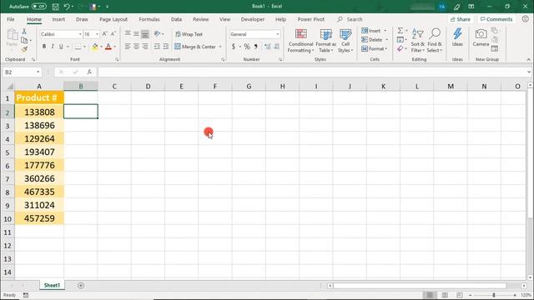This screenshot has height=300, width=534.
Task: Click the Select All corner triangle
Action: (9, 87)
